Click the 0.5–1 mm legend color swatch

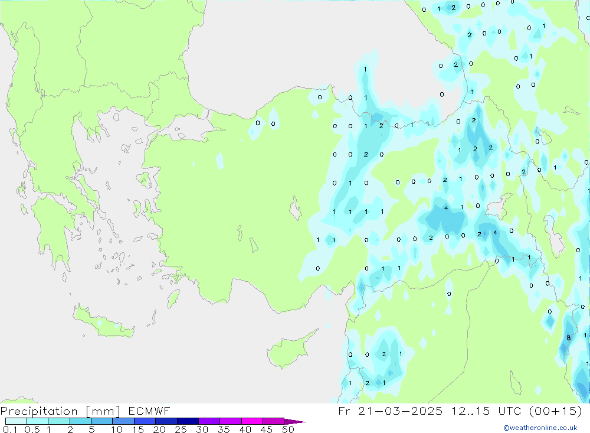click(x=38, y=421)
